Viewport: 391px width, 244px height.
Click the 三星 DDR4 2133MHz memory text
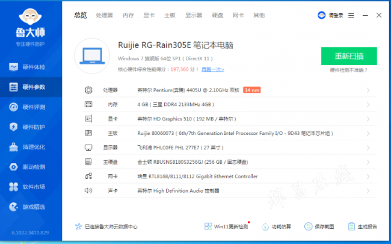[176, 104]
